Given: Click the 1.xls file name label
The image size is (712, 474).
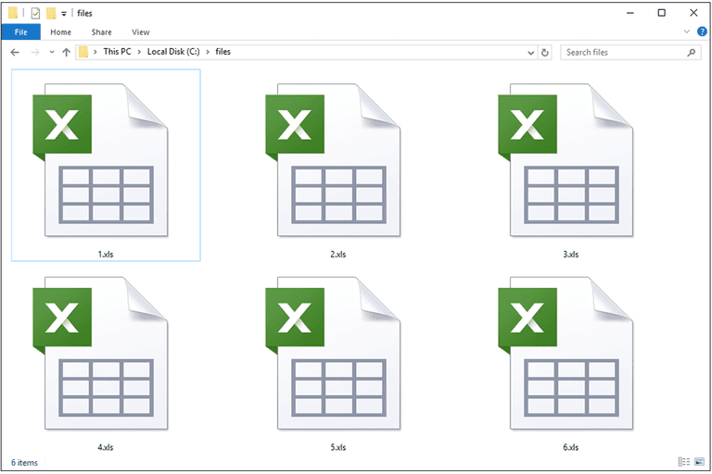Looking at the screenshot, I should (x=106, y=254).
